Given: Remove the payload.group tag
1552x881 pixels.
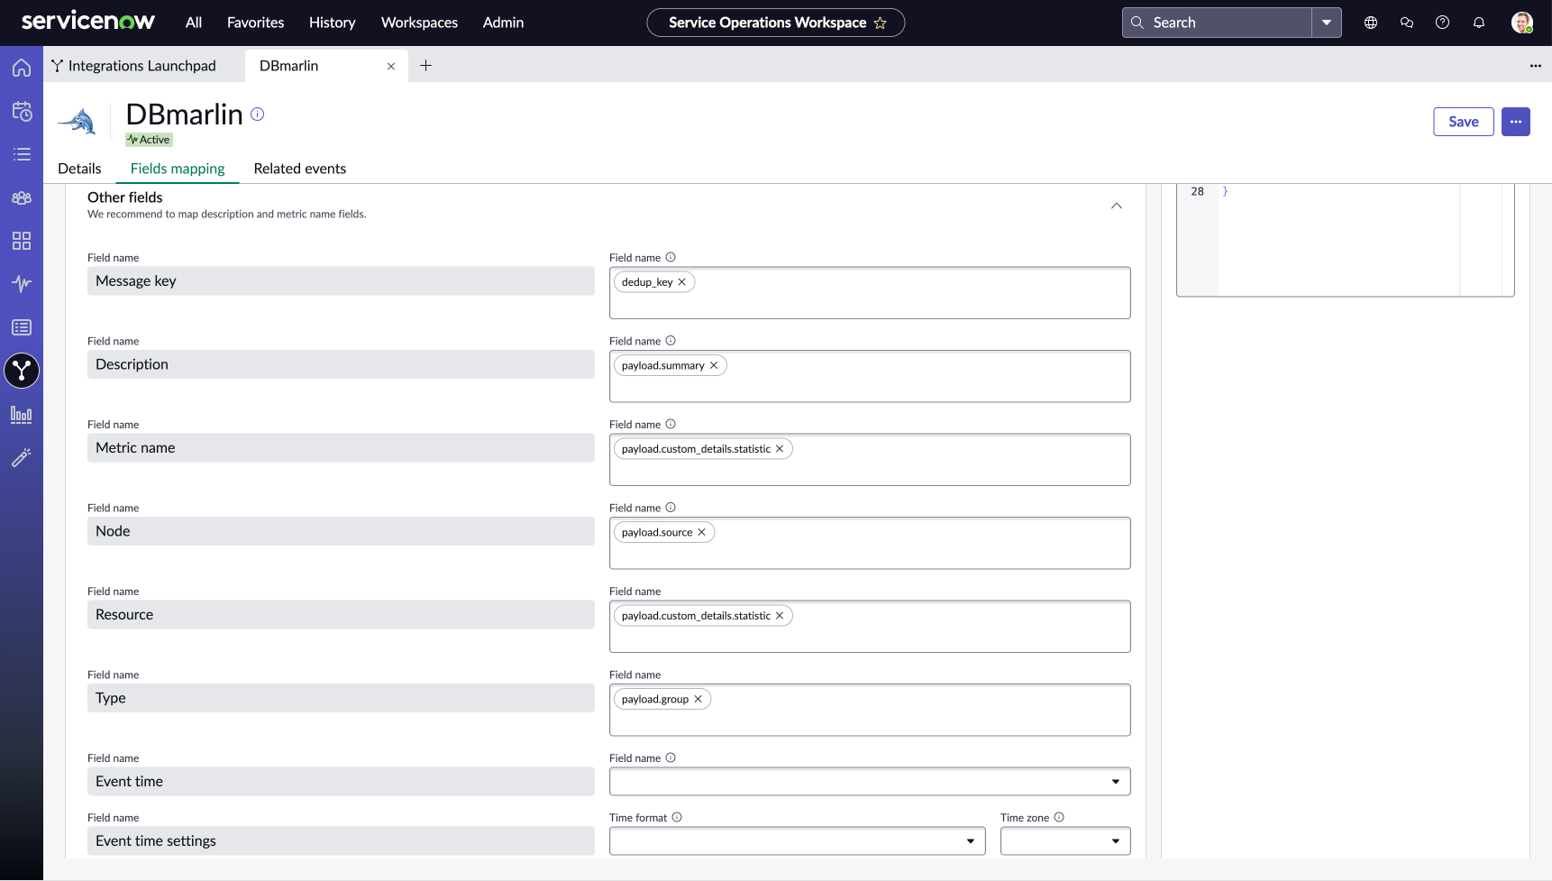Looking at the screenshot, I should [x=698, y=699].
